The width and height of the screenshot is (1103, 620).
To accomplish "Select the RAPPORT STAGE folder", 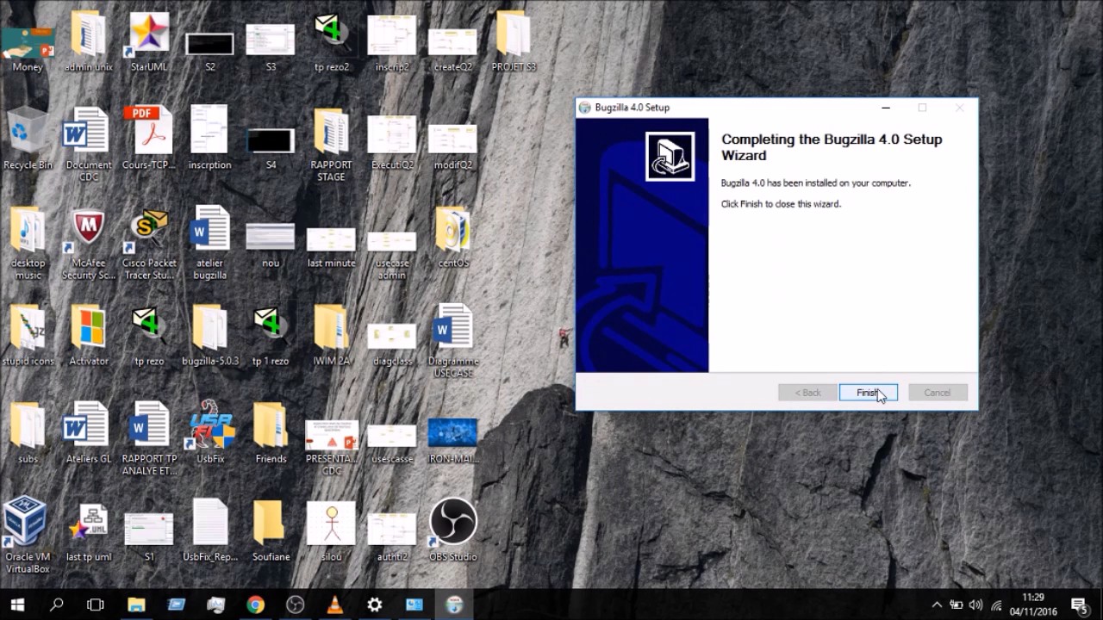I will coord(332,145).
